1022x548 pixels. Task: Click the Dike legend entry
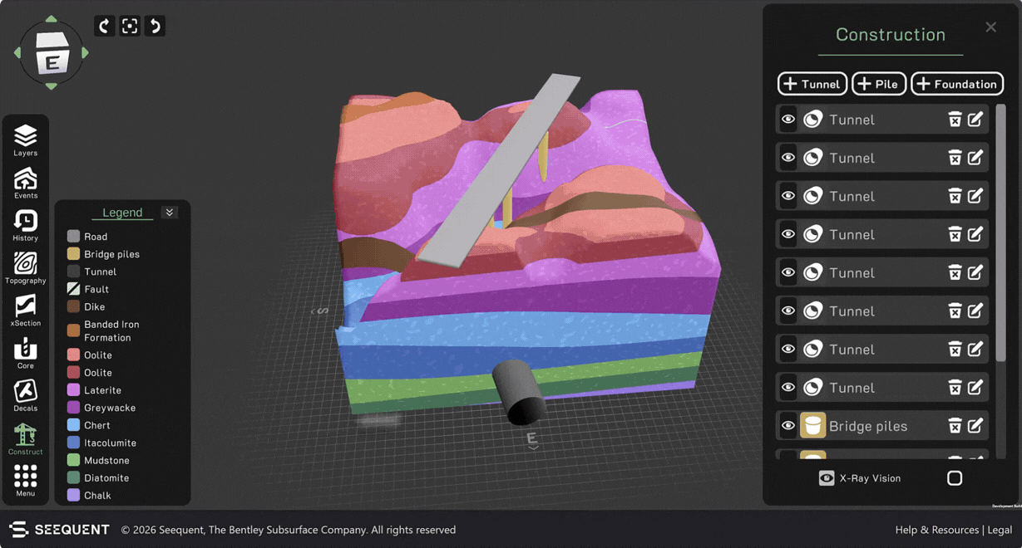point(87,306)
